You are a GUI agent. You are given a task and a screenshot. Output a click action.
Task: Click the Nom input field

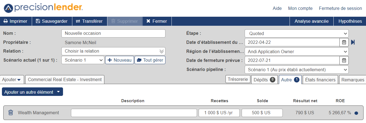pos(113,33)
